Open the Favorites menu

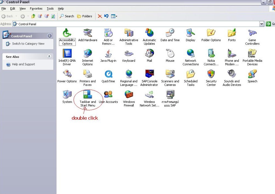pos(36,9)
